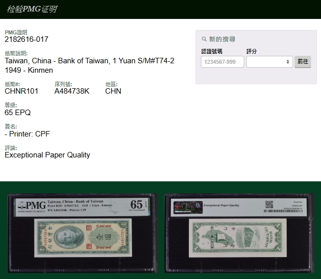The height and width of the screenshot is (279, 321).
Task: Click the comment Exceptional Paper Quality
Action: (x=47, y=155)
